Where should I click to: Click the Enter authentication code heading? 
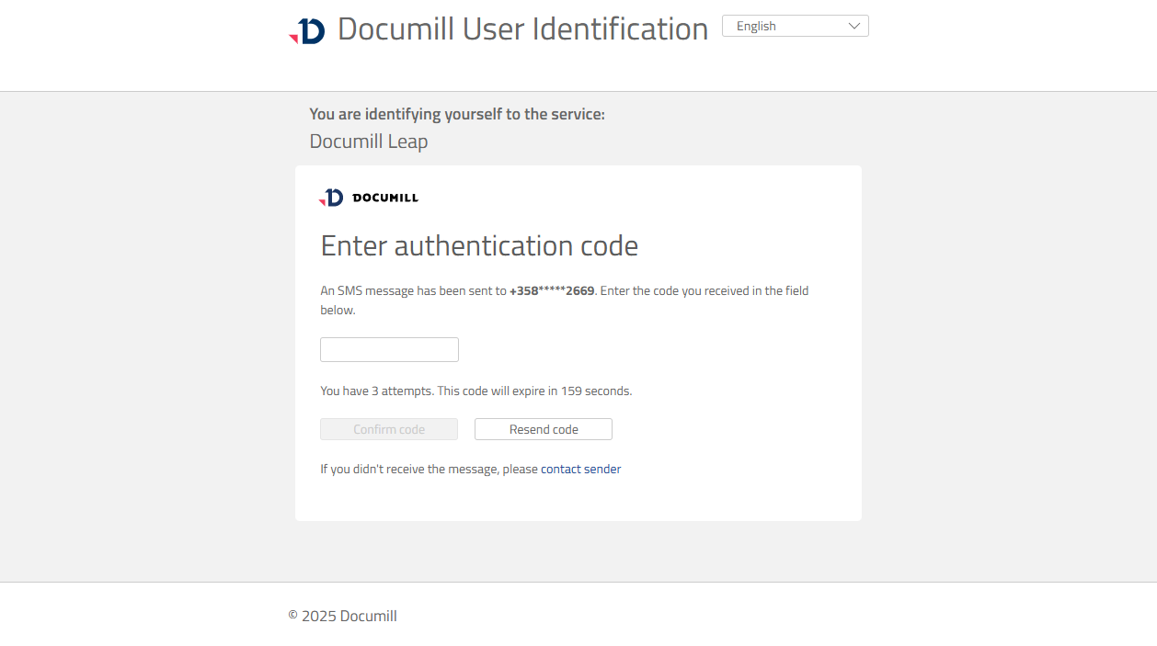[x=478, y=245]
